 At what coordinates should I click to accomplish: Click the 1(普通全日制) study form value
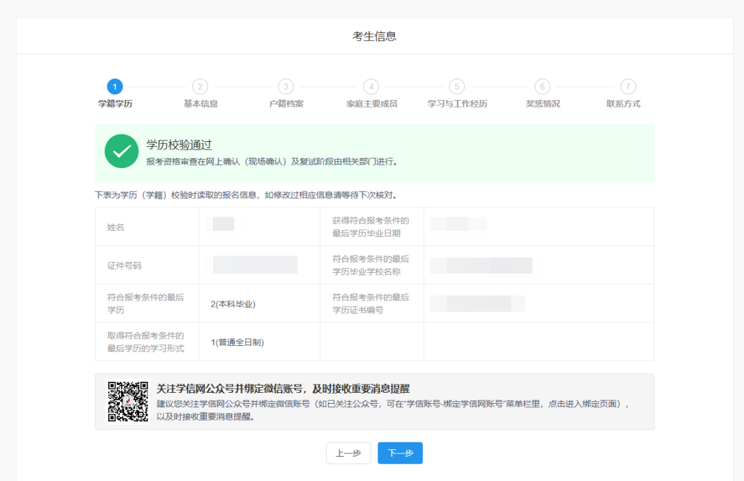tap(238, 342)
